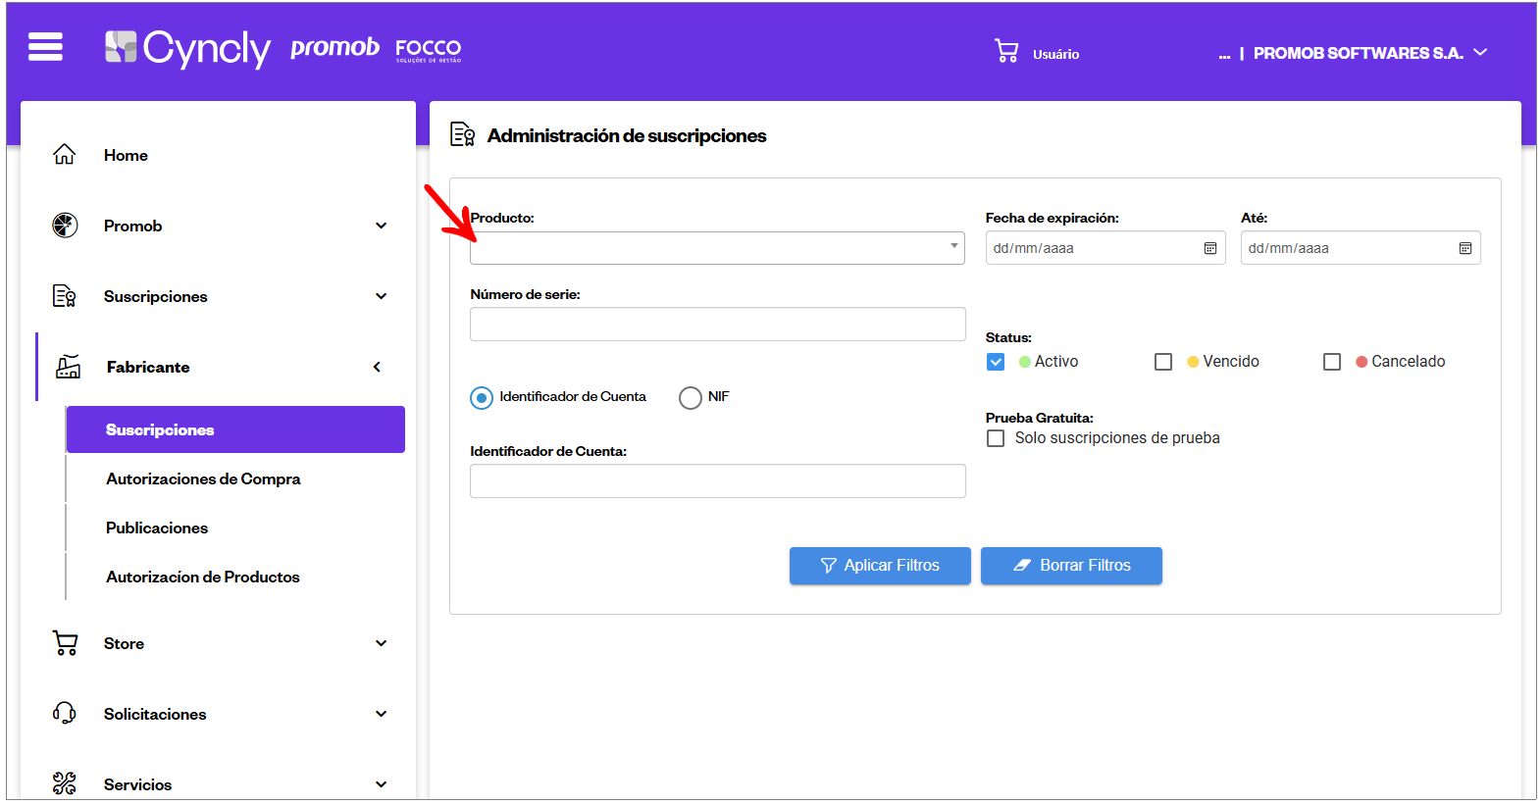Enable Solo suscripciones de prueba

[996, 438]
